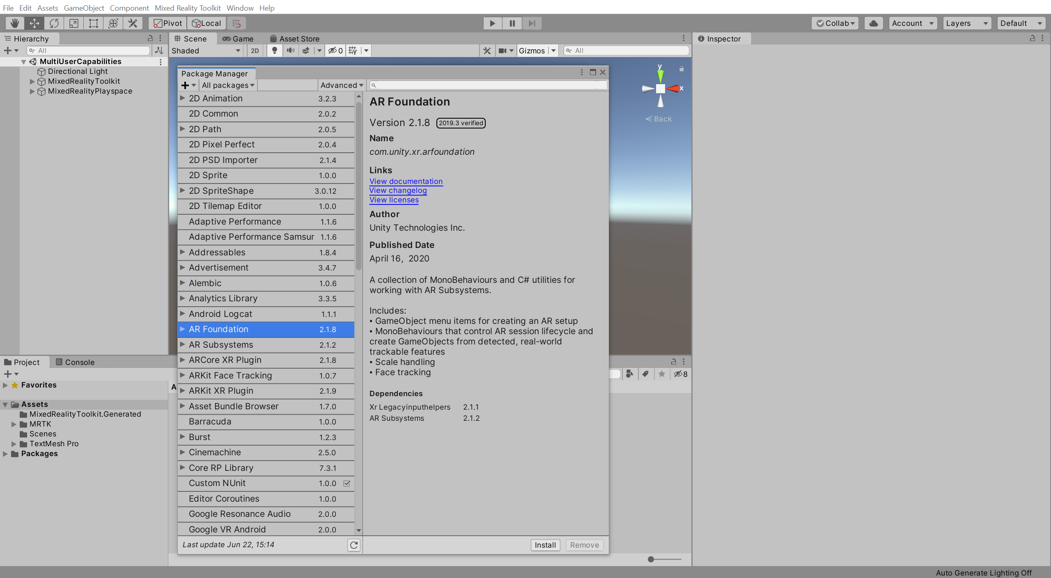
Task: Select the Hand tool in toolbar
Action: [x=15, y=23]
